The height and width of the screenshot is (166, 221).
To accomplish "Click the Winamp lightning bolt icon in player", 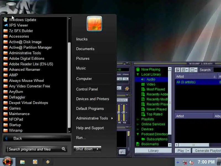I will coord(127,89).
